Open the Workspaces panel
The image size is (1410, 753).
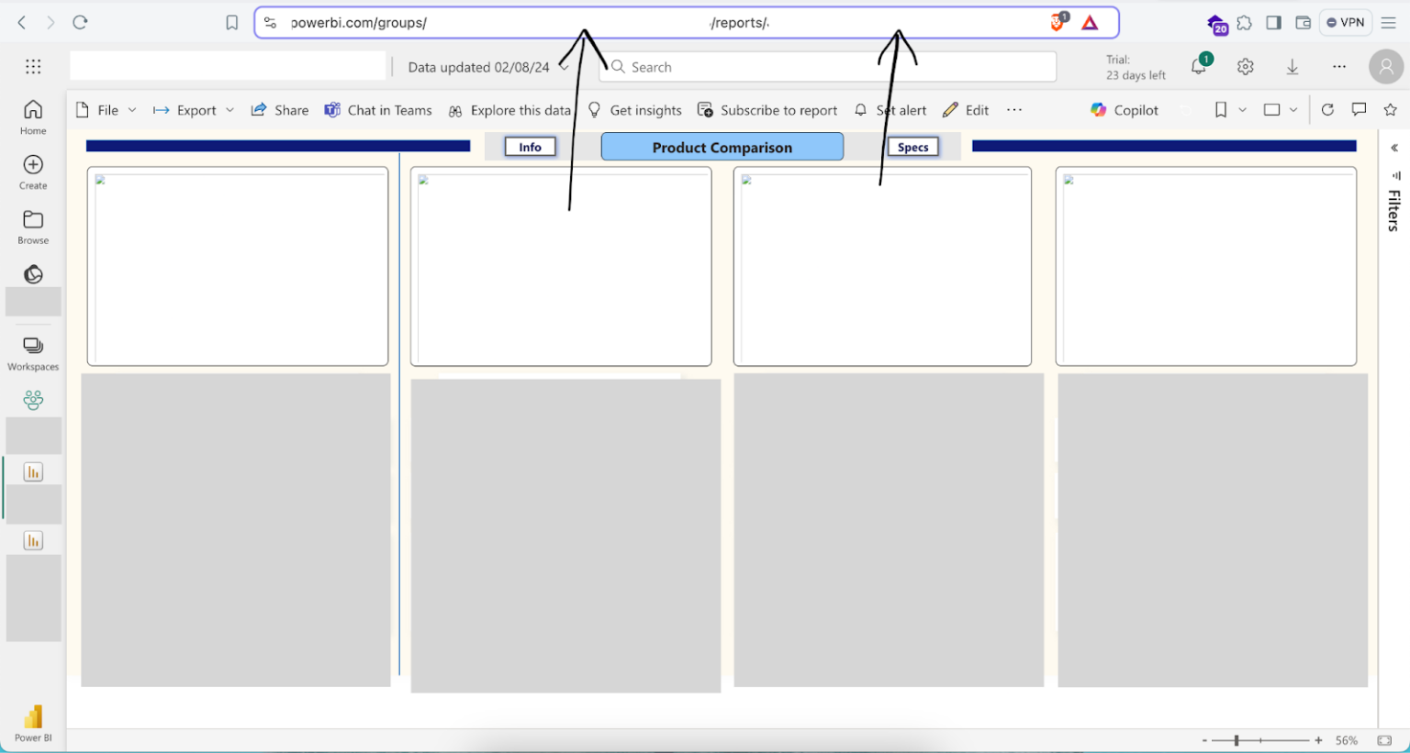click(32, 354)
